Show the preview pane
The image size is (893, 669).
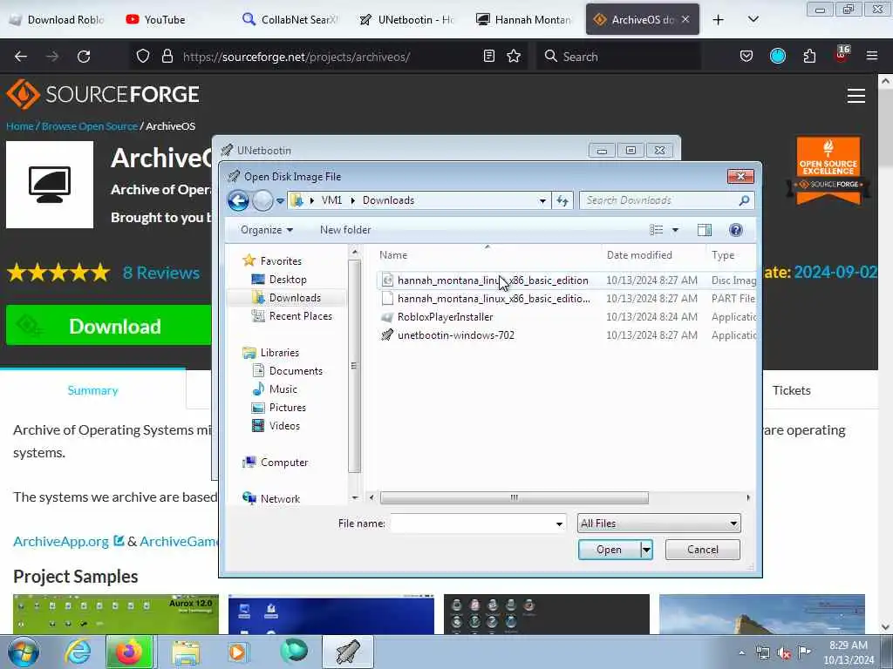pos(705,230)
